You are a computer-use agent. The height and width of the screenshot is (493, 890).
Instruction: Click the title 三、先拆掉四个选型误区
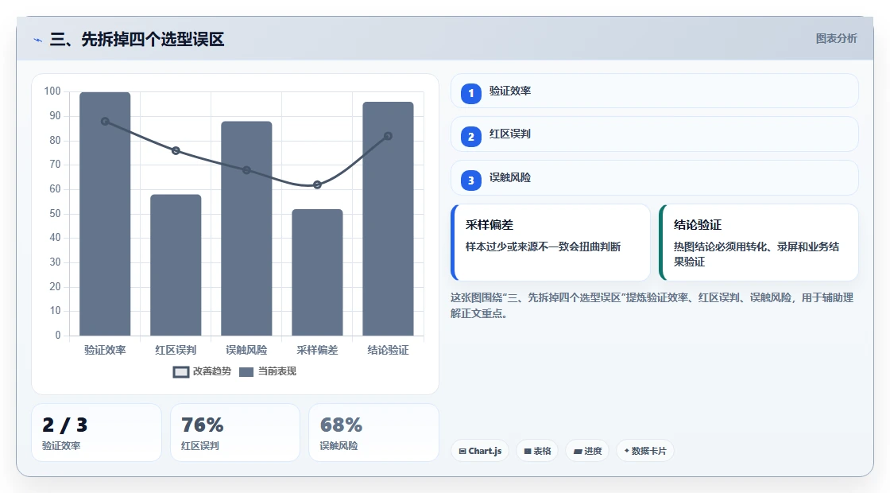(137, 39)
